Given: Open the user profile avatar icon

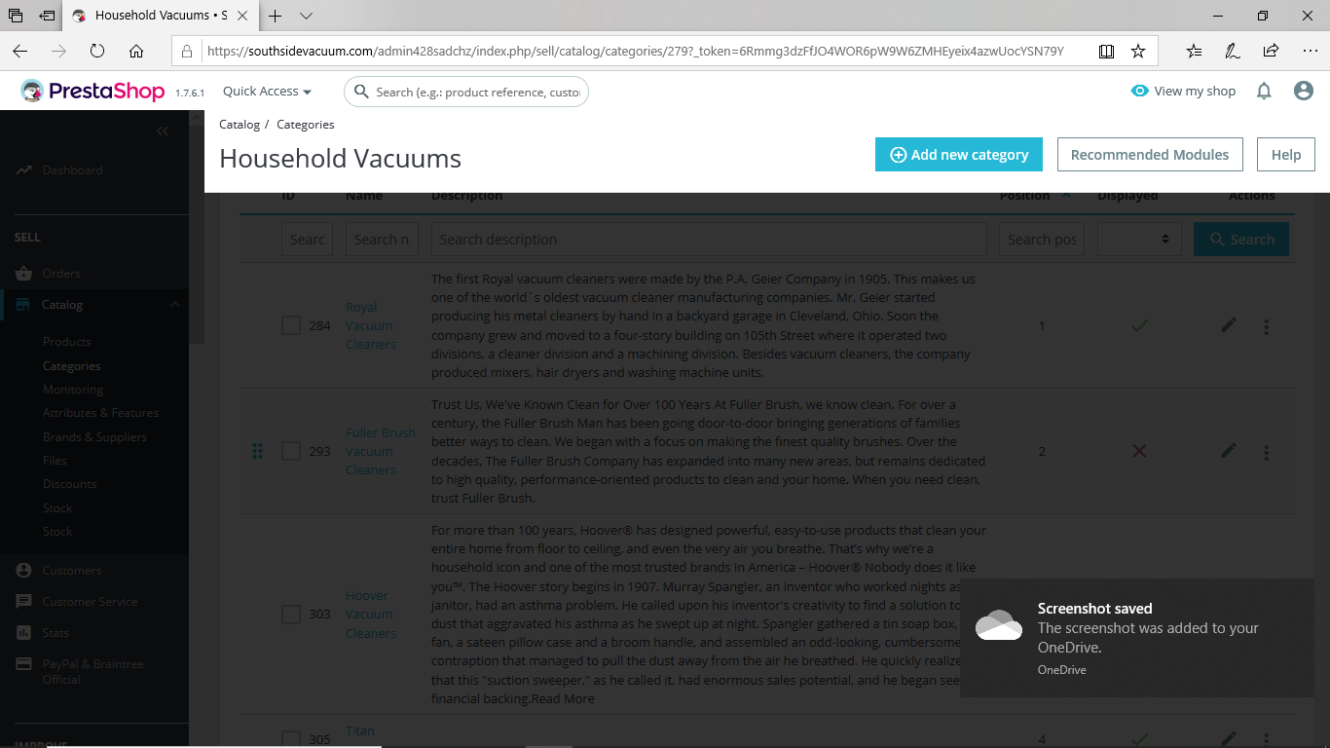Looking at the screenshot, I should pos(1304,91).
